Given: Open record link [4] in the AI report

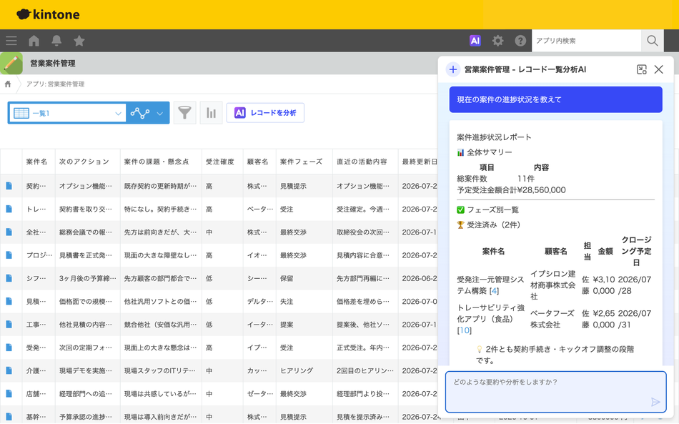Looking at the screenshot, I should click(x=494, y=291).
